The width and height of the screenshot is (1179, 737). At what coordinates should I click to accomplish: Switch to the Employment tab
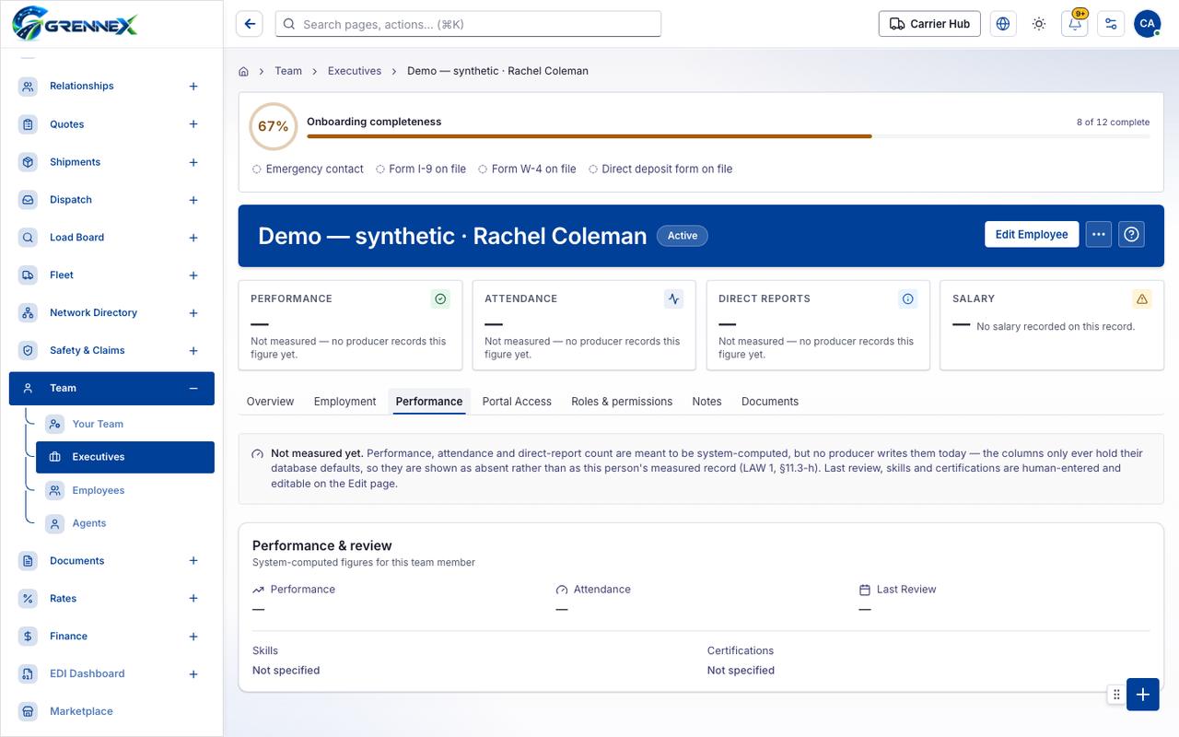(x=344, y=402)
